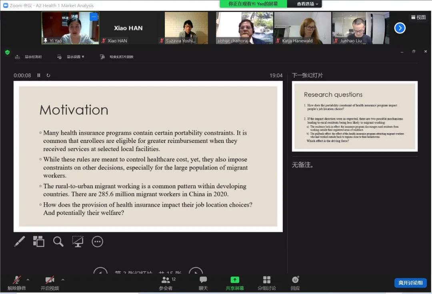432x294 pixels.
Task: Click 结束幻灯片放映 to end slideshow
Action: (117, 57)
